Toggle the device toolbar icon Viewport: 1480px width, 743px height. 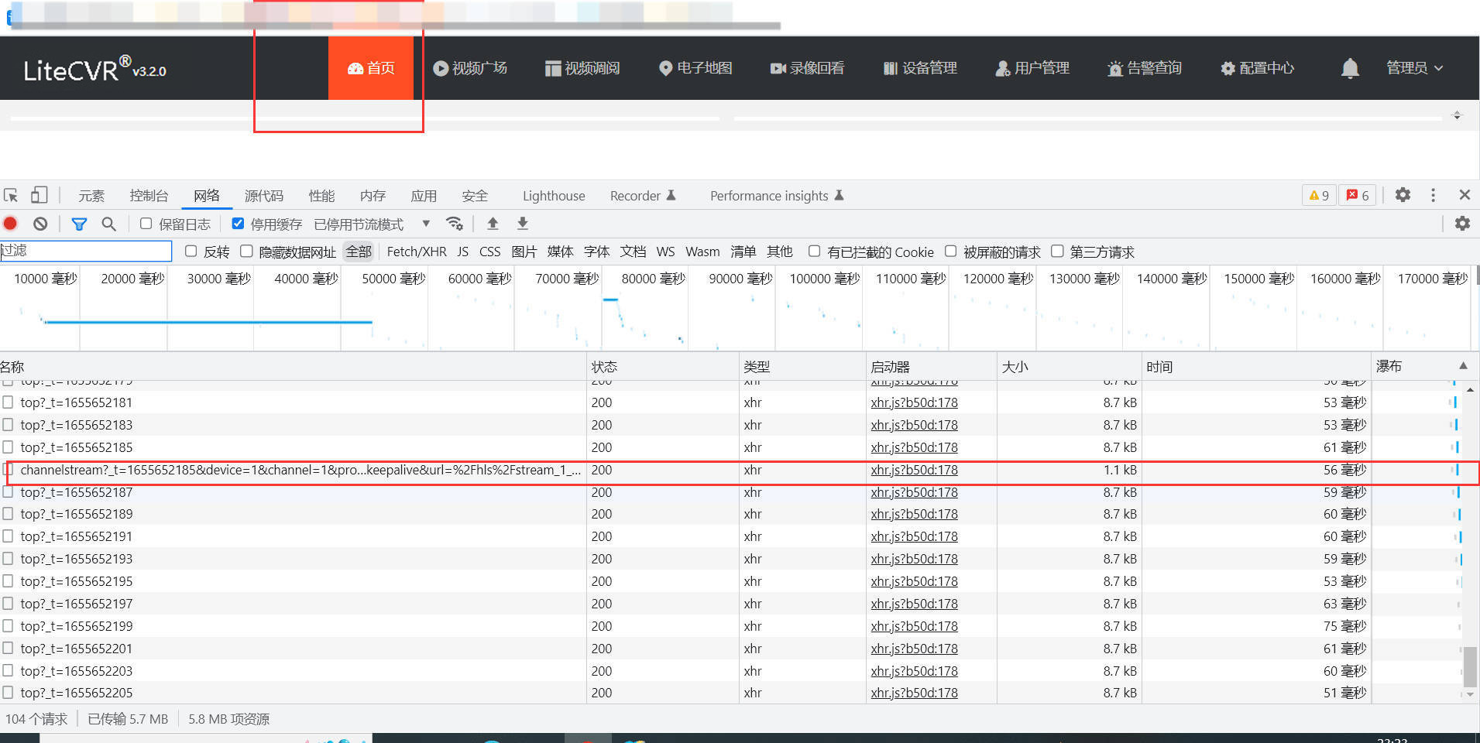(39, 195)
